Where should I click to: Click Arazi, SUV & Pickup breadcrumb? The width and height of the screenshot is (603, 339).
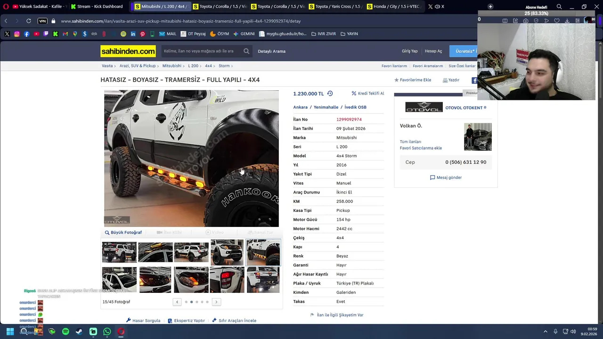tap(138, 66)
